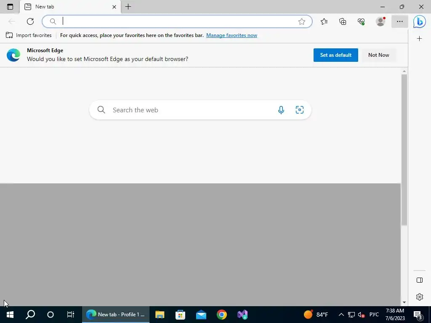Open a new tab with plus button

[128, 7]
